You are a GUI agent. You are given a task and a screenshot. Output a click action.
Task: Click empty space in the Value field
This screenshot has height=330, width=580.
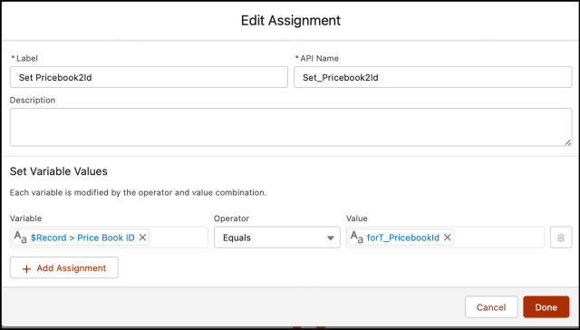point(498,238)
